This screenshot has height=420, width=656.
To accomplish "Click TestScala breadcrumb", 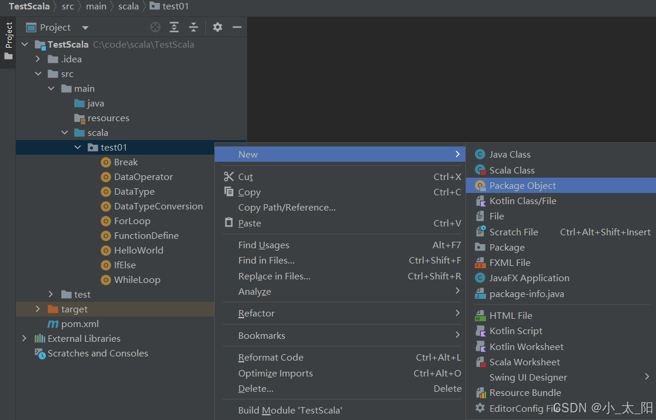I will tap(29, 6).
